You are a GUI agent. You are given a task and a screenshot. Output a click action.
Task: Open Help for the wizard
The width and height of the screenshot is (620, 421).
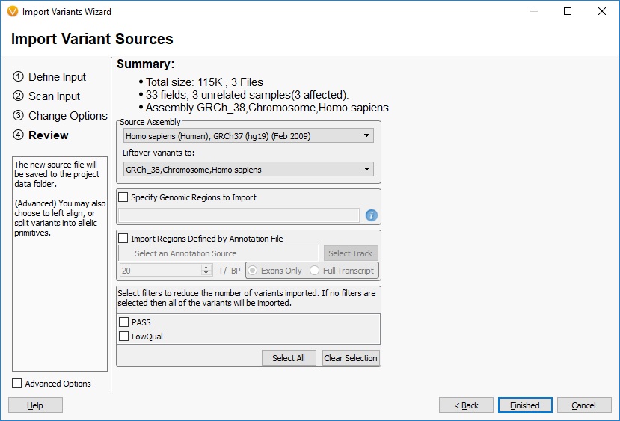[35, 405]
